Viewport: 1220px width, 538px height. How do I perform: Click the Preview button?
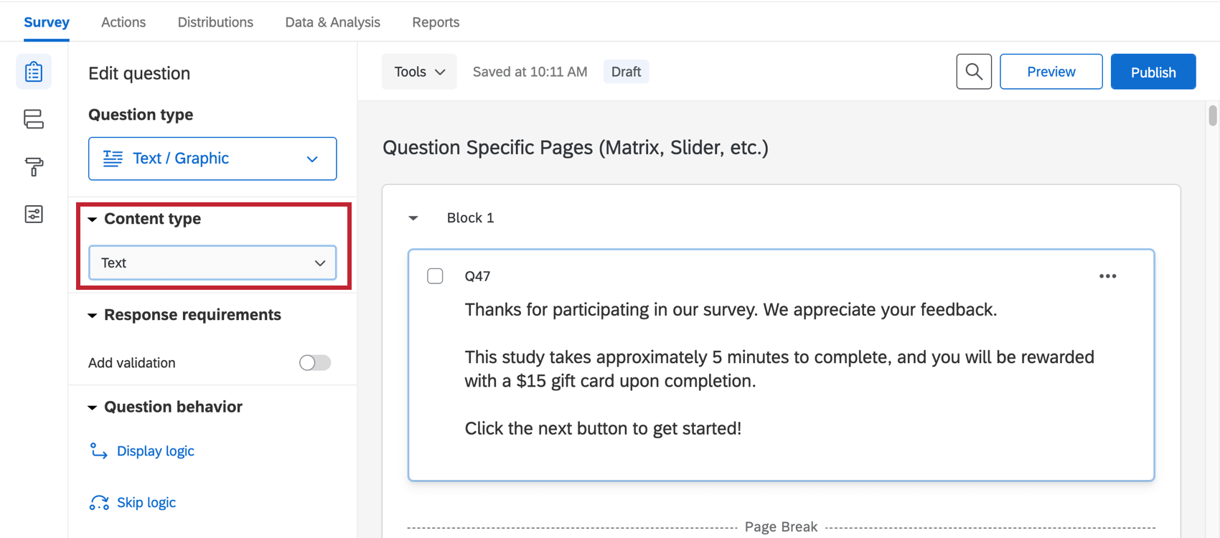(x=1051, y=72)
